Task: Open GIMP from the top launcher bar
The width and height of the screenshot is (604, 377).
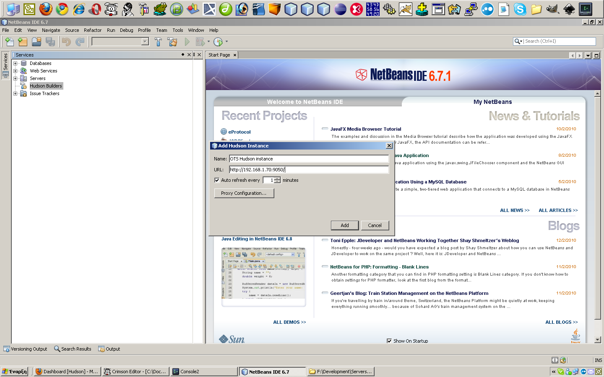Action: pos(553,9)
